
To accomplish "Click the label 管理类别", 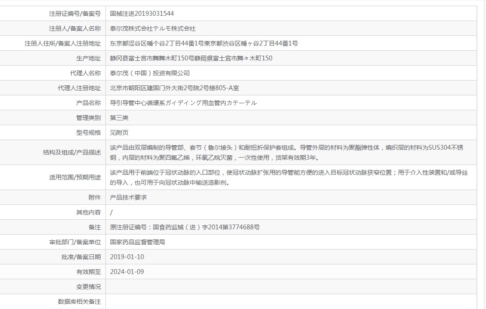I will point(89,118).
